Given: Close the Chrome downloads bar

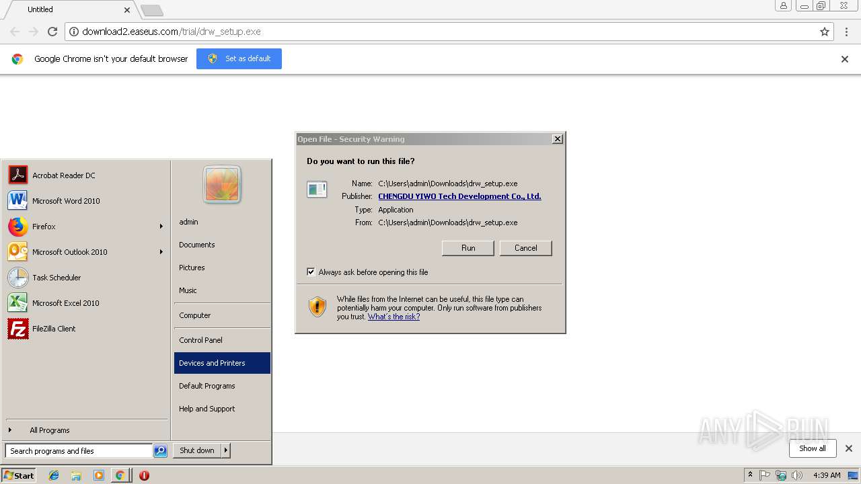Looking at the screenshot, I should pyautogui.click(x=849, y=448).
